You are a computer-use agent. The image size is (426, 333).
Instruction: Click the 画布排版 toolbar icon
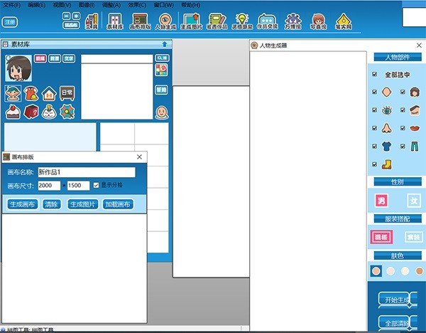(139, 21)
